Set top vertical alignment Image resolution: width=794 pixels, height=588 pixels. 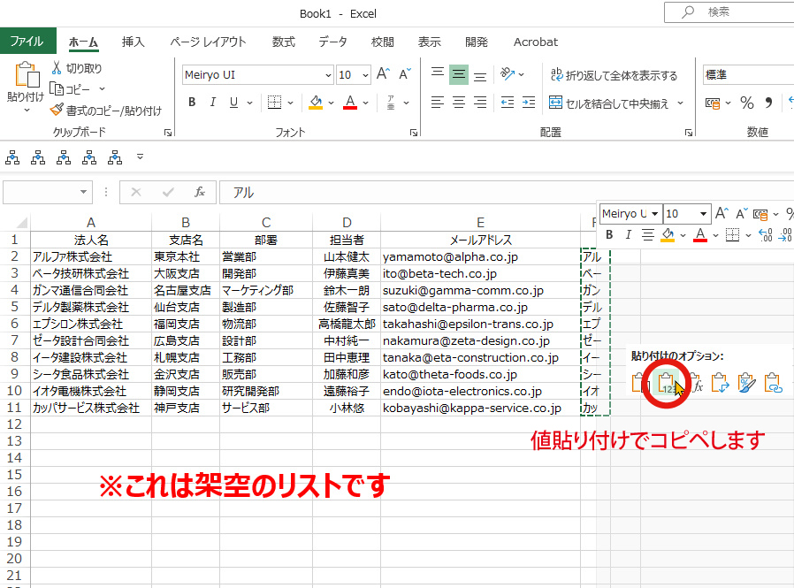[438, 73]
